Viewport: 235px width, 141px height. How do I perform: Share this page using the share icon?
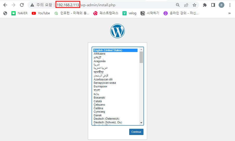click(x=186, y=5)
